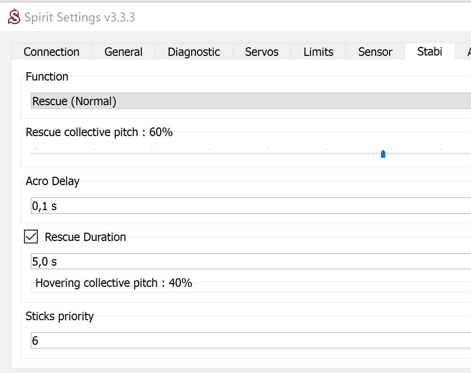Click the Hovering collective pitch 40% label
471x373 pixels.
(x=114, y=283)
